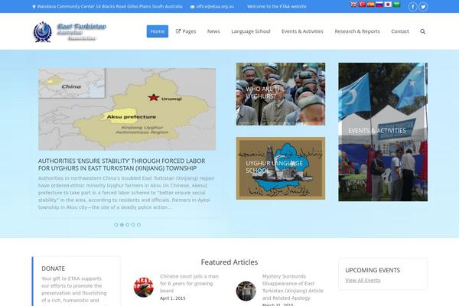The height and width of the screenshot is (306, 459).
Task: Switch language via the Japanese flag
Action: [x=388, y=5]
